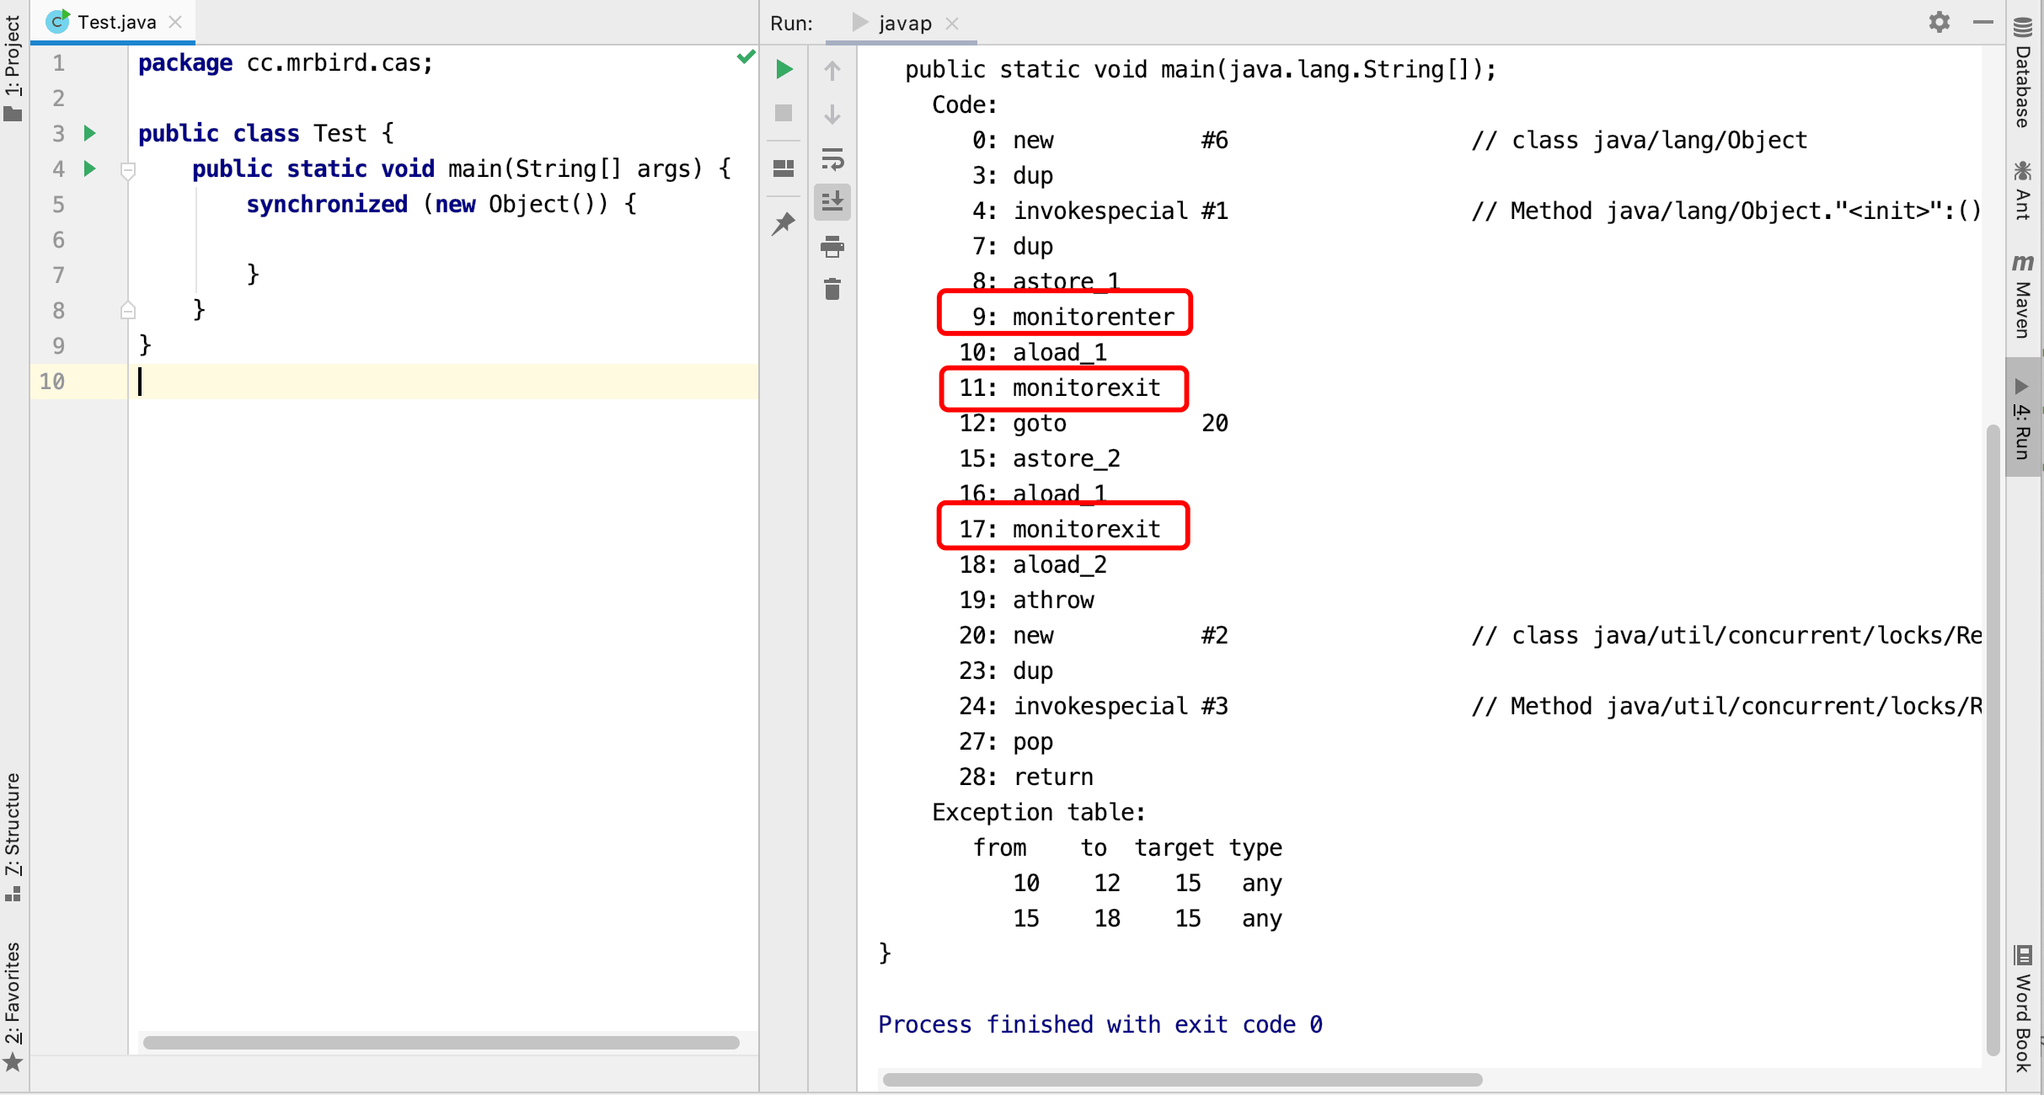Click 'Process finished with exit code 0' text
The image size is (2044, 1095).
1100,1024
